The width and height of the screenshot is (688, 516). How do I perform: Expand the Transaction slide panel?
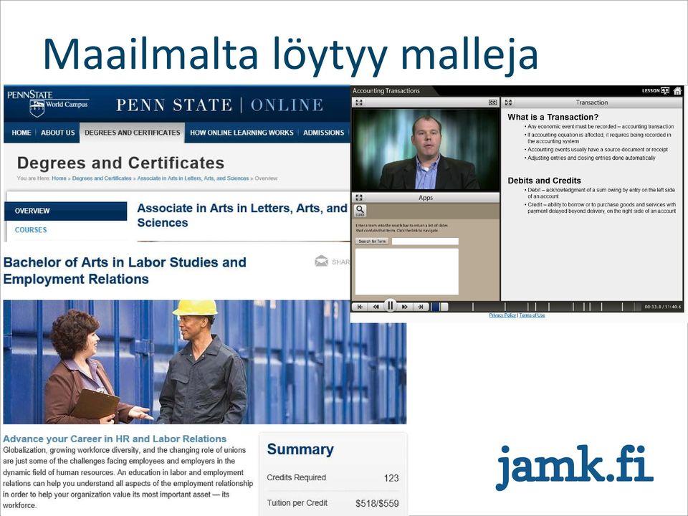[508, 102]
